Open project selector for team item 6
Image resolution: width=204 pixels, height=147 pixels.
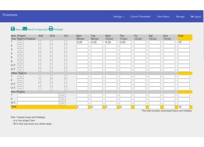coord(20,62)
